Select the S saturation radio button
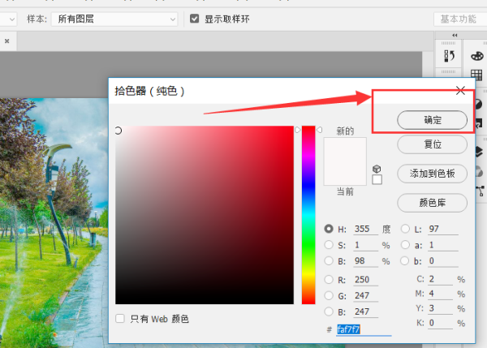487x348 pixels. [x=329, y=245]
